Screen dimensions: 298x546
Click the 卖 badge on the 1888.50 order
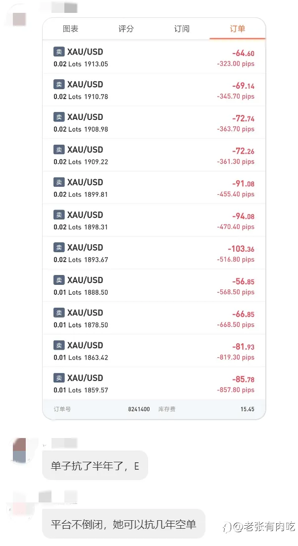[x=59, y=280]
